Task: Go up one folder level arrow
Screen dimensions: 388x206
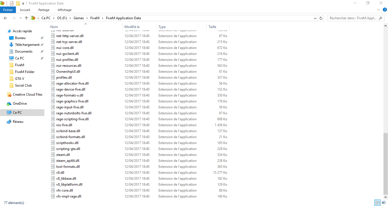Action: pyautogui.click(x=26, y=18)
